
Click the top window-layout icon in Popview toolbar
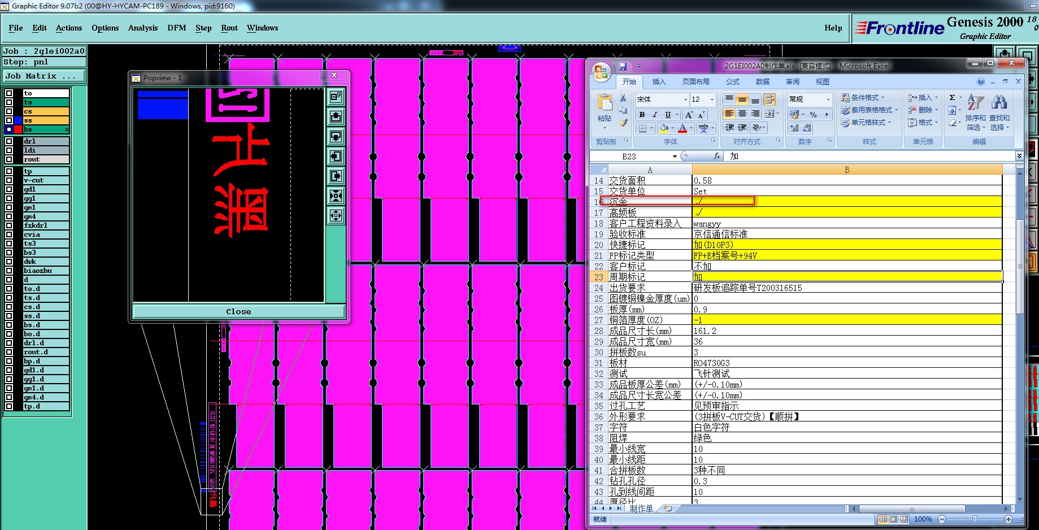coord(336,97)
